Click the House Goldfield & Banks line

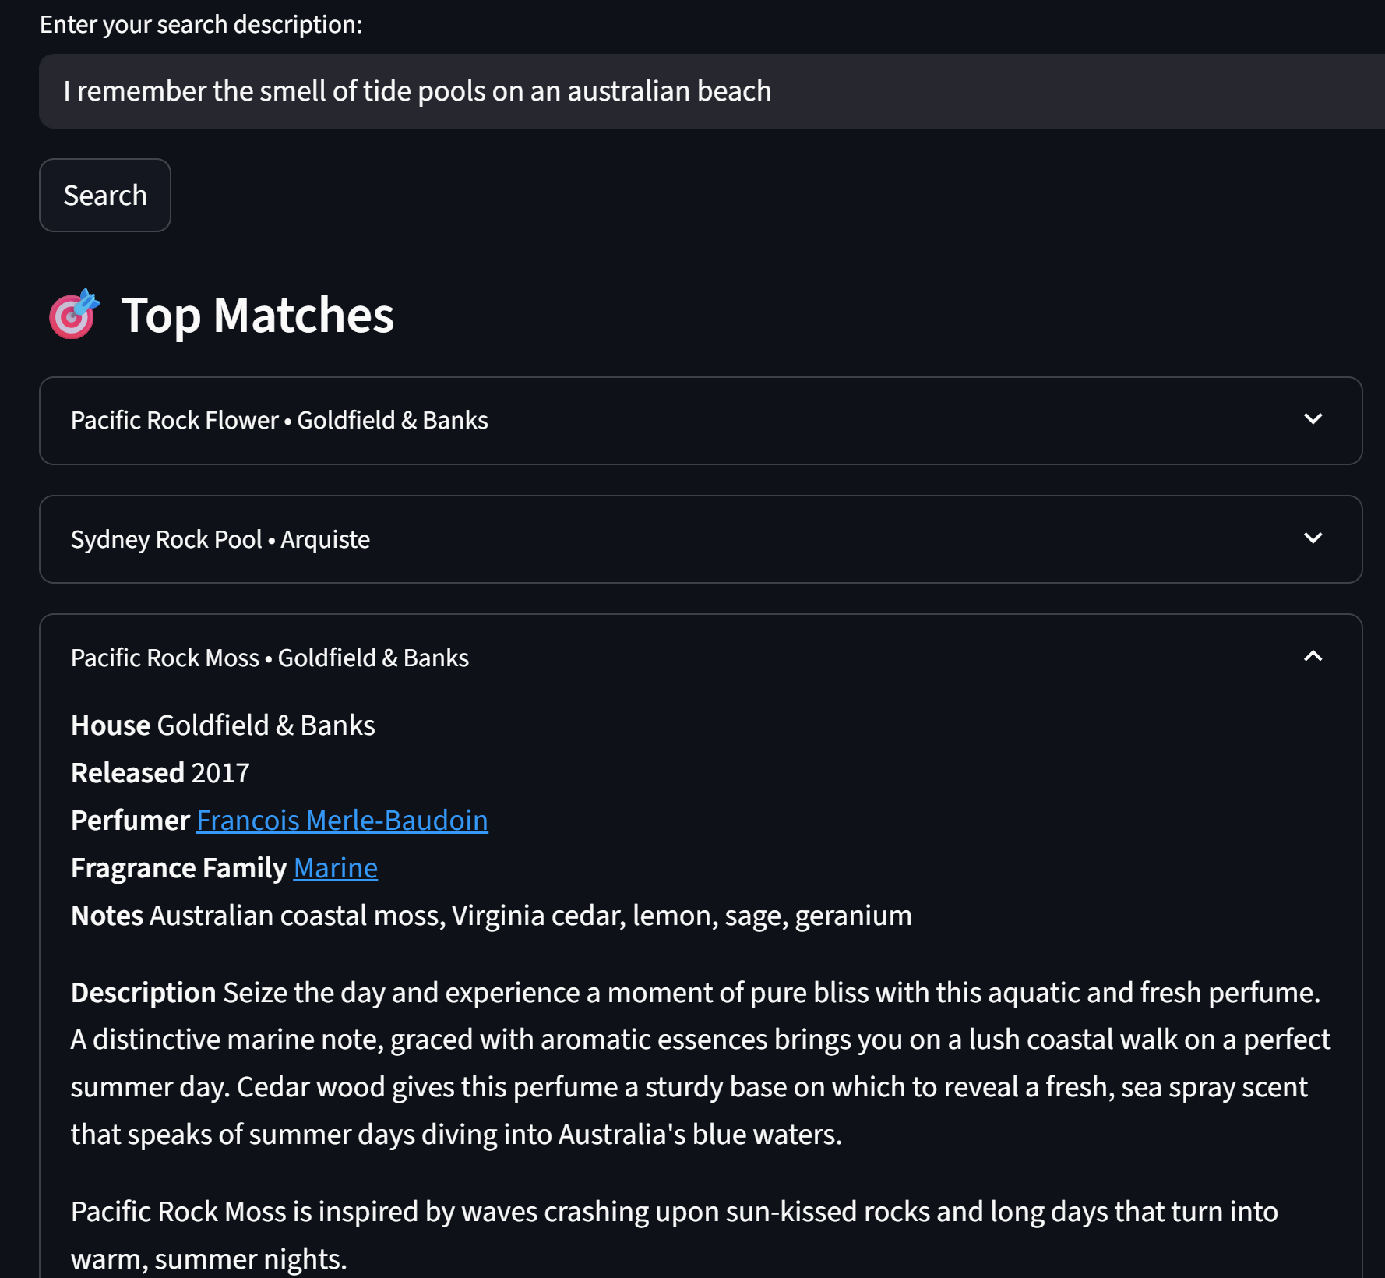pos(223,725)
